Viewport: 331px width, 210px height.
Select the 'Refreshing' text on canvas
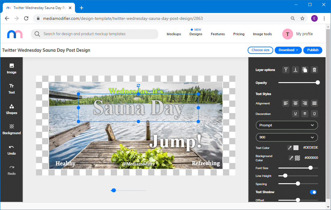(206, 163)
